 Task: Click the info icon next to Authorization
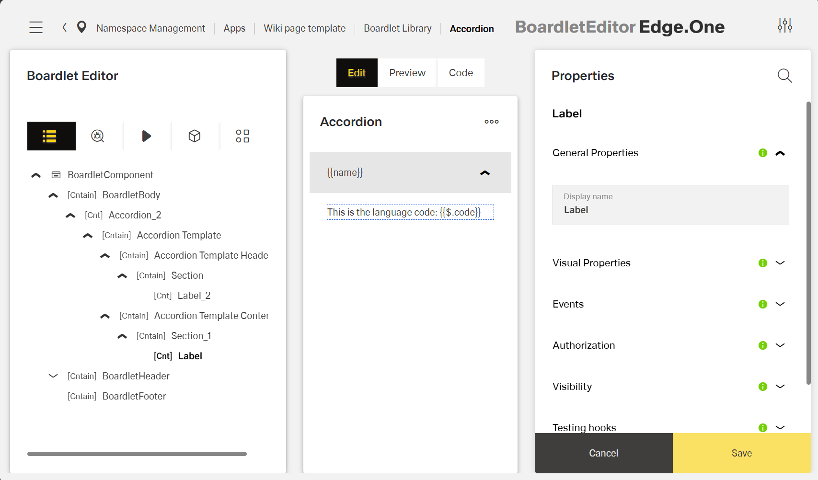(x=762, y=345)
